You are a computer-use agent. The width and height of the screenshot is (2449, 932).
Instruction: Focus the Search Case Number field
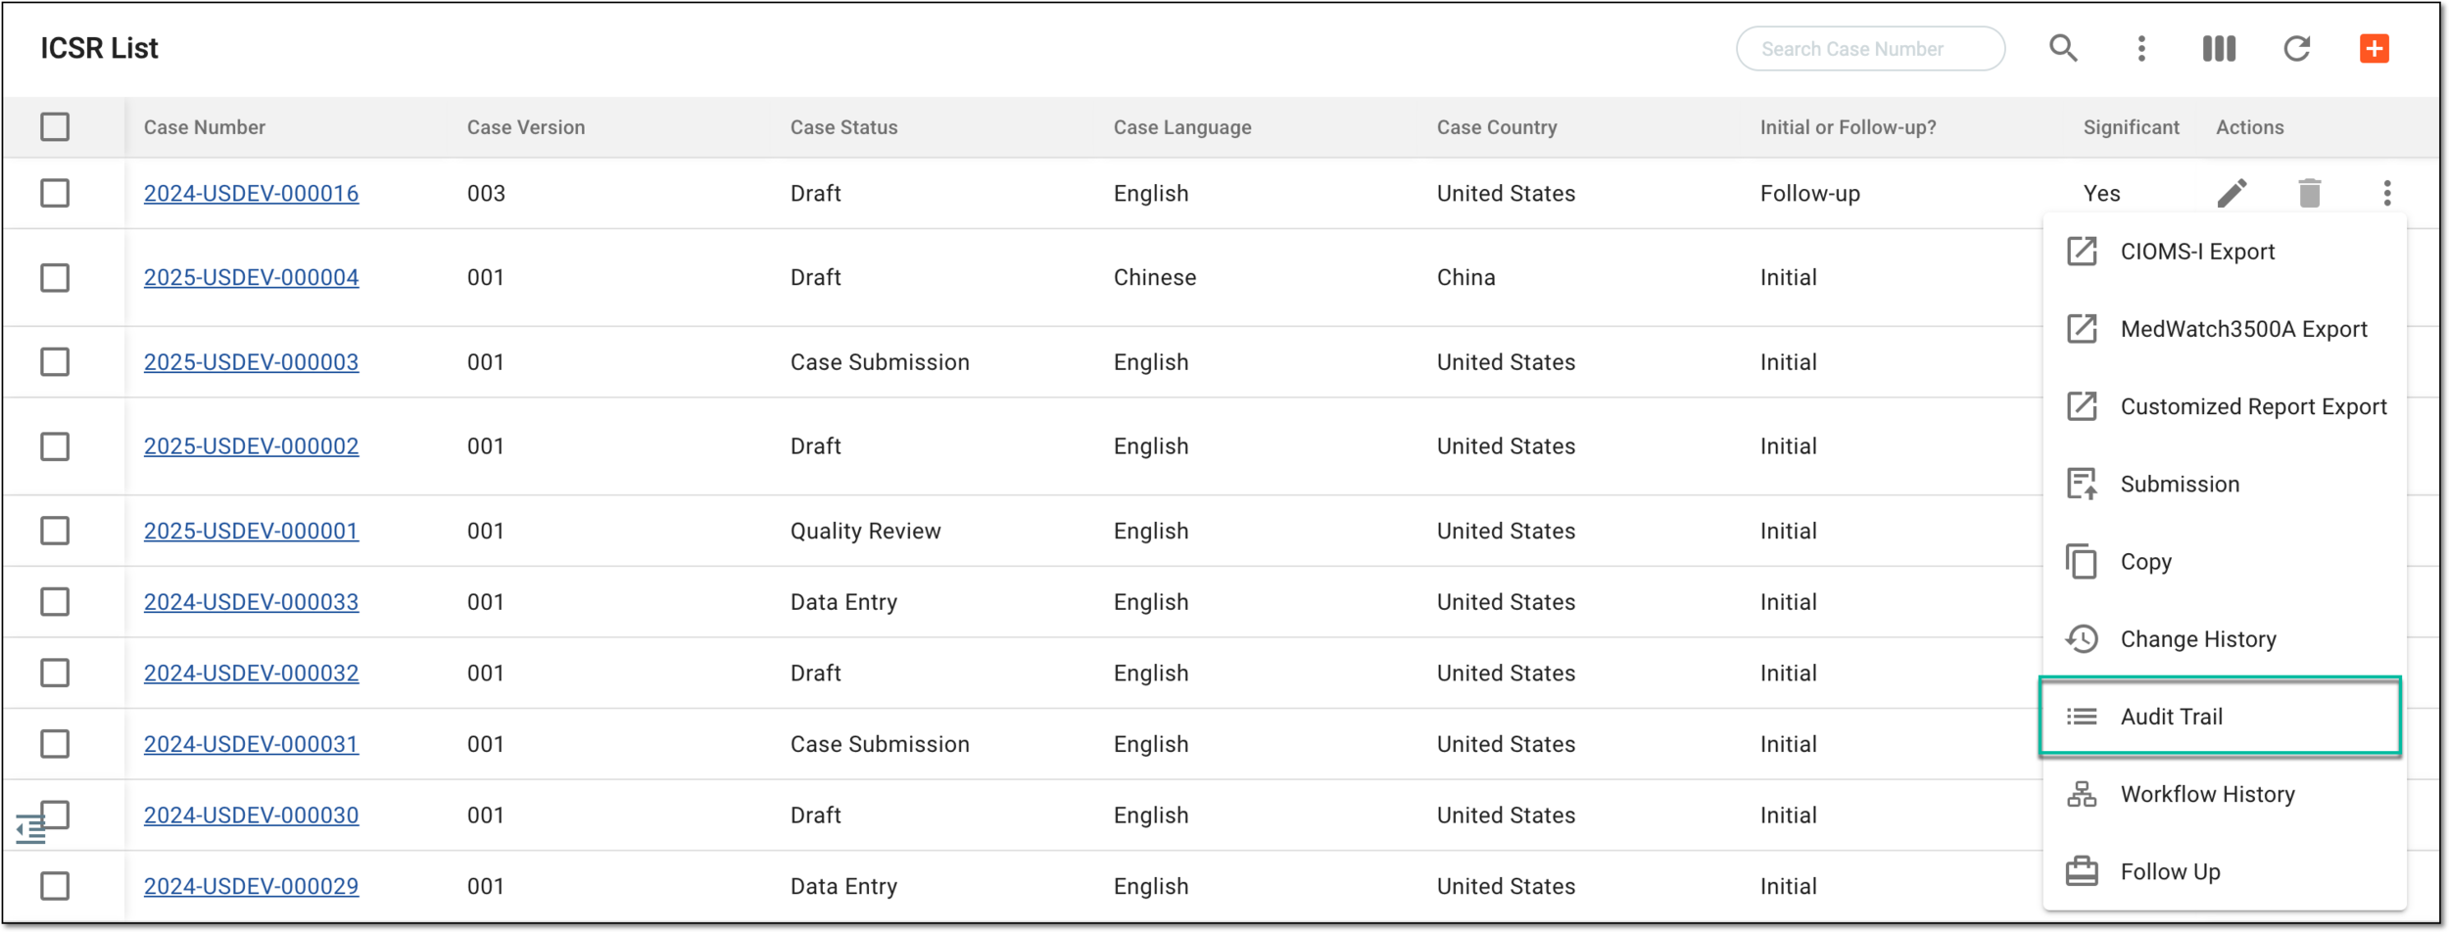[1870, 48]
